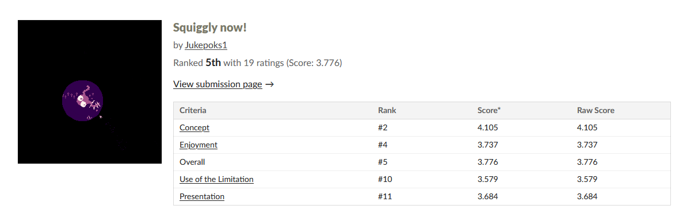Click the bold "5th" ranking text
The height and width of the screenshot is (217, 683).
213,63
